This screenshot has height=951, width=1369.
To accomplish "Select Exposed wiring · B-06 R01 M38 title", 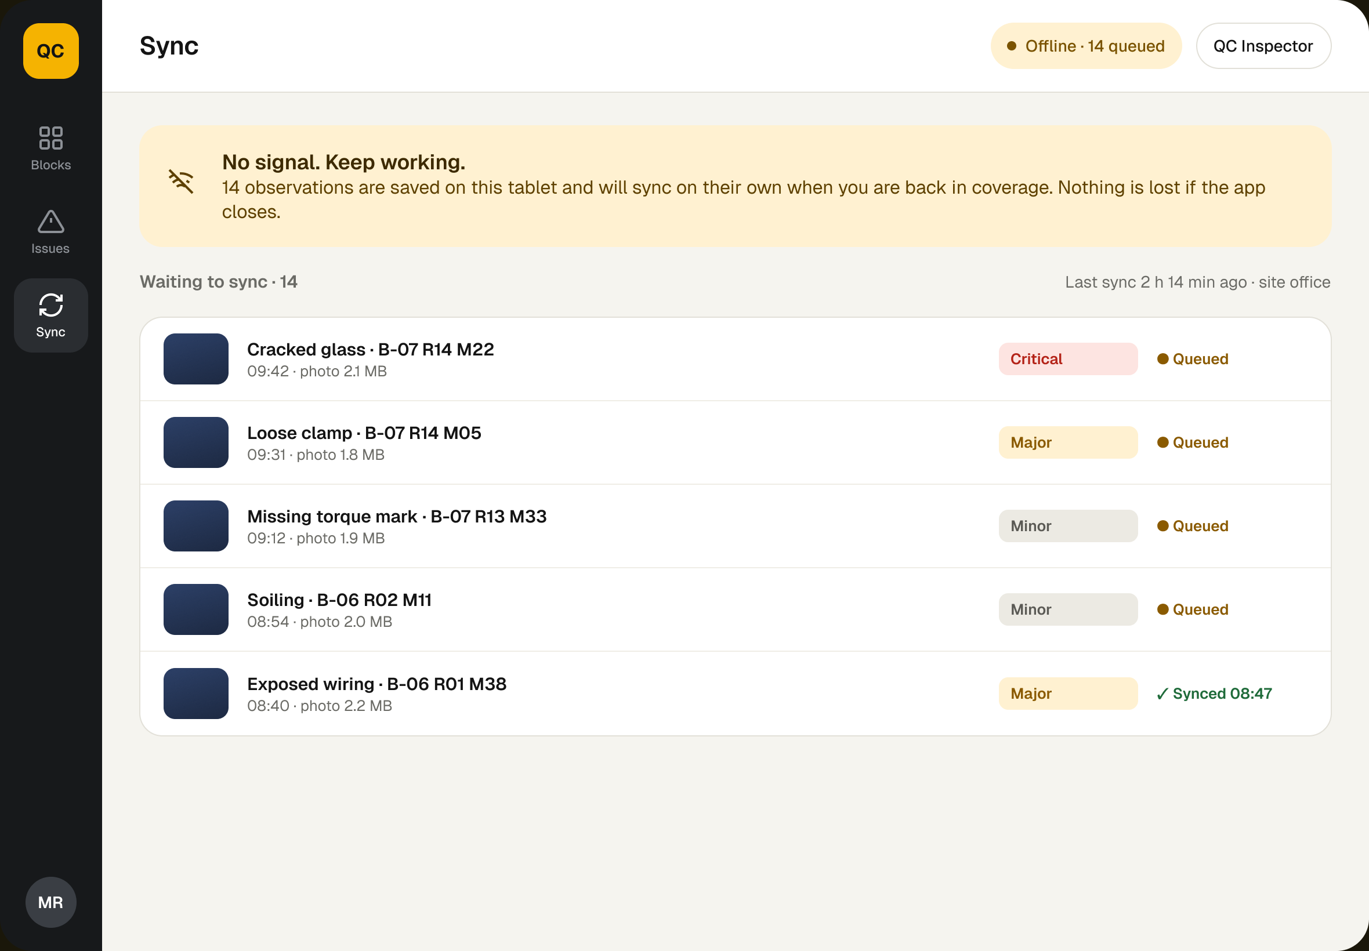I will [x=376, y=684].
